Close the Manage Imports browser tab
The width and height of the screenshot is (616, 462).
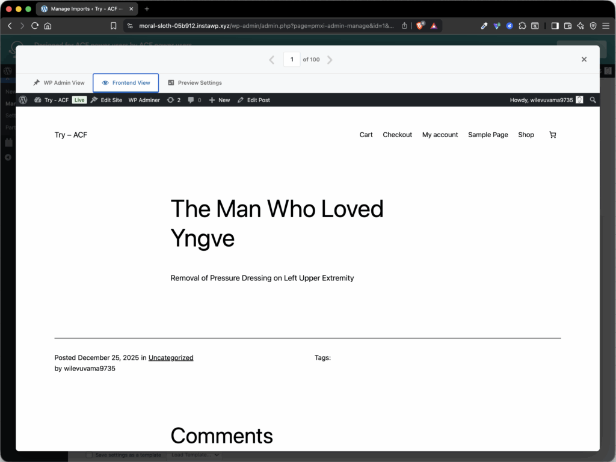[x=131, y=8]
